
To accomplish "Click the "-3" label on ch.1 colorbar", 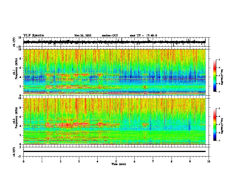I will tap(219, 59).
